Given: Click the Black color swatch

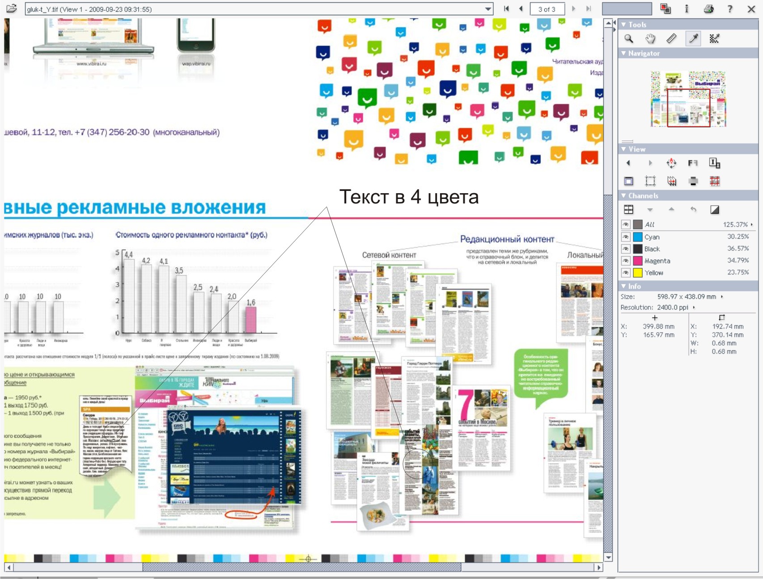Looking at the screenshot, I should click(638, 249).
